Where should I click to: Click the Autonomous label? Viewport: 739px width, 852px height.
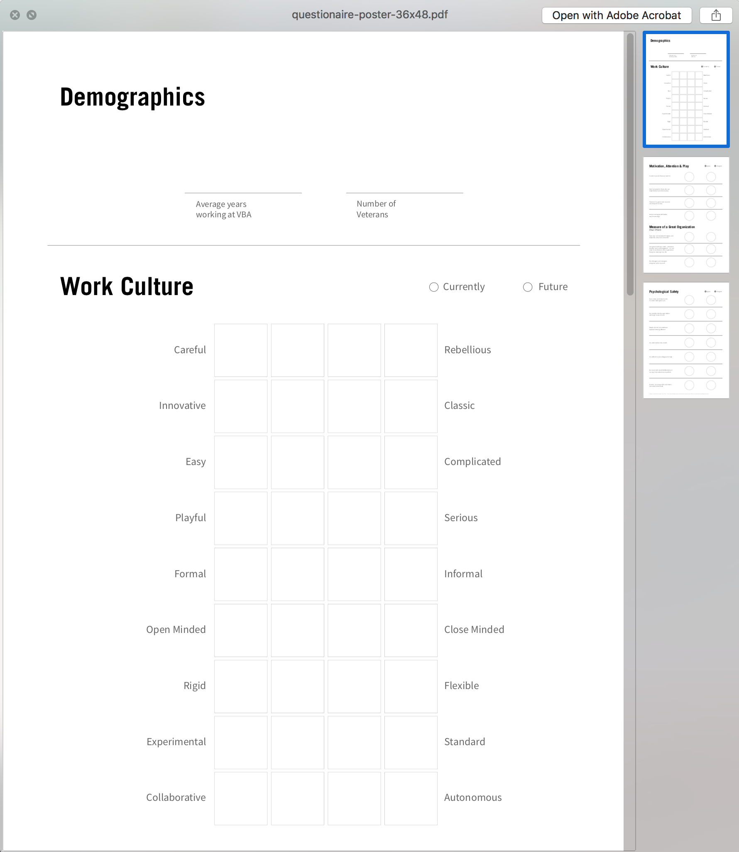point(473,798)
